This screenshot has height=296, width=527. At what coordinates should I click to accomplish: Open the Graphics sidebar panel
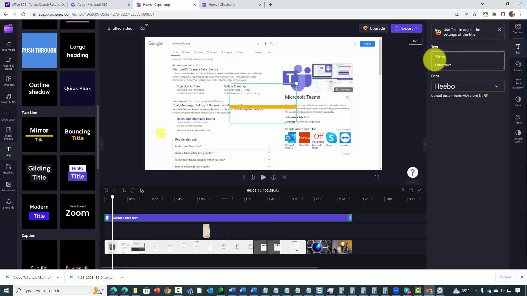(8, 169)
